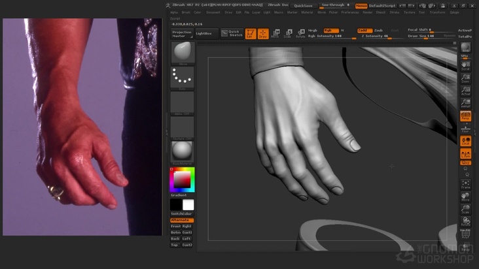Select the black secondary color swatch

tap(176, 205)
